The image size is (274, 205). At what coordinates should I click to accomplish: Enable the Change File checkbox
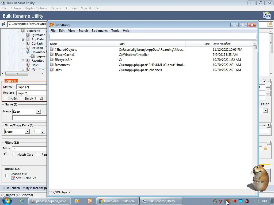point(7,175)
